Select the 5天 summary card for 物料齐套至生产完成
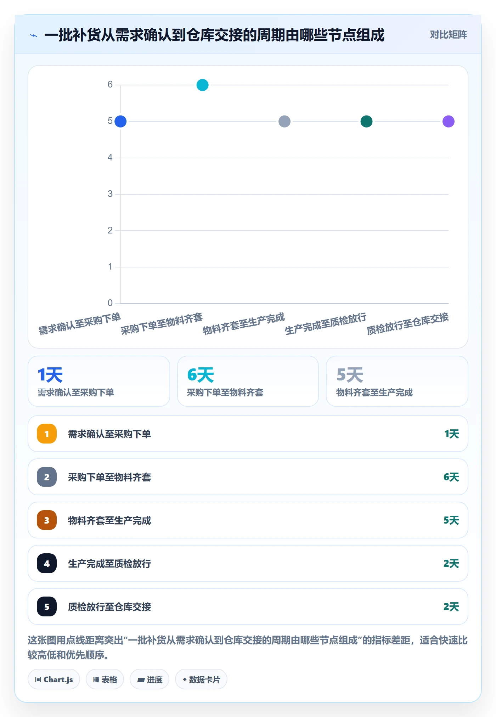This screenshot has width=496, height=717. [397, 381]
